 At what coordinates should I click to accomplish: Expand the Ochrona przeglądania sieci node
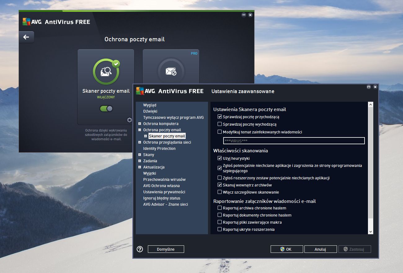140,142
